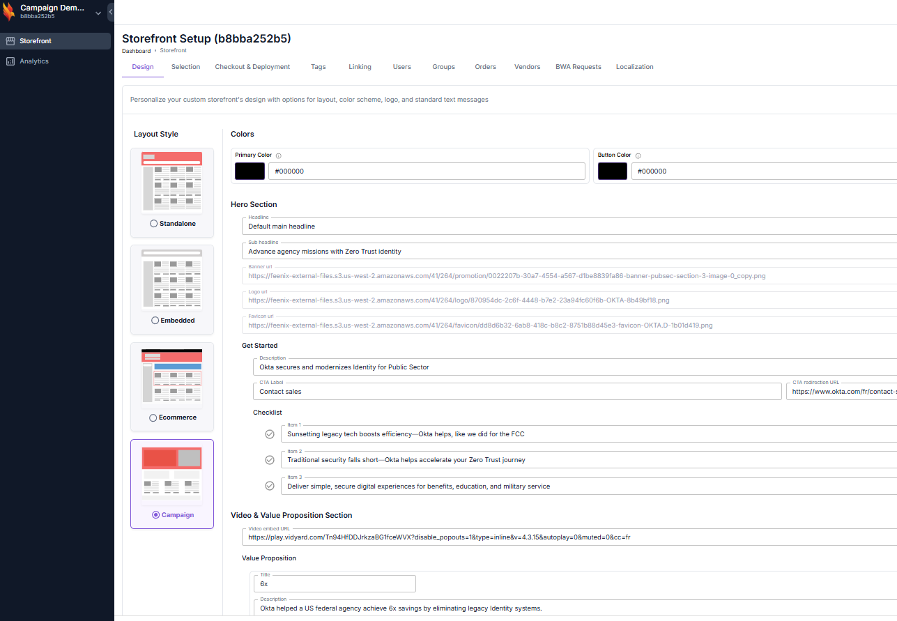Viewport: 897px width, 621px height.
Task: Choose the Ecommerce layout radio option
Action: 153,417
